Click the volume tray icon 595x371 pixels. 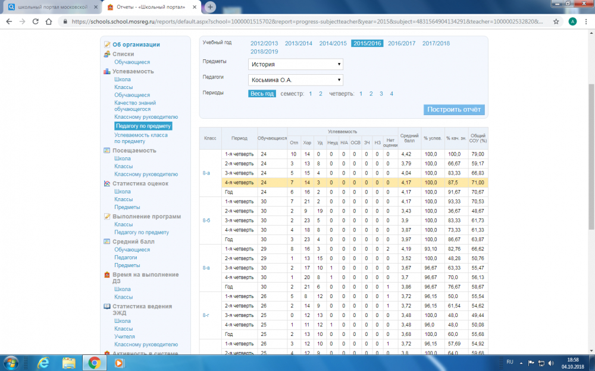551,363
